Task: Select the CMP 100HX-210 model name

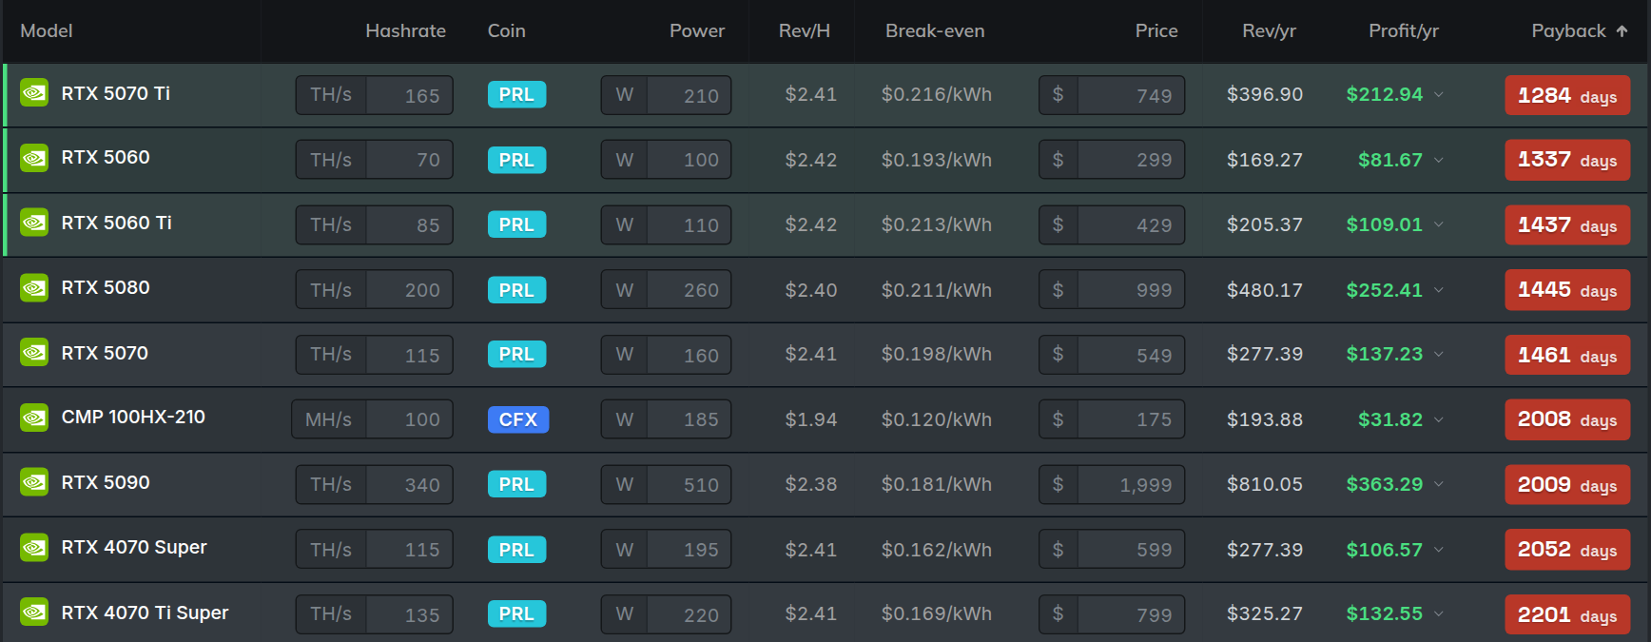Action: (x=133, y=417)
